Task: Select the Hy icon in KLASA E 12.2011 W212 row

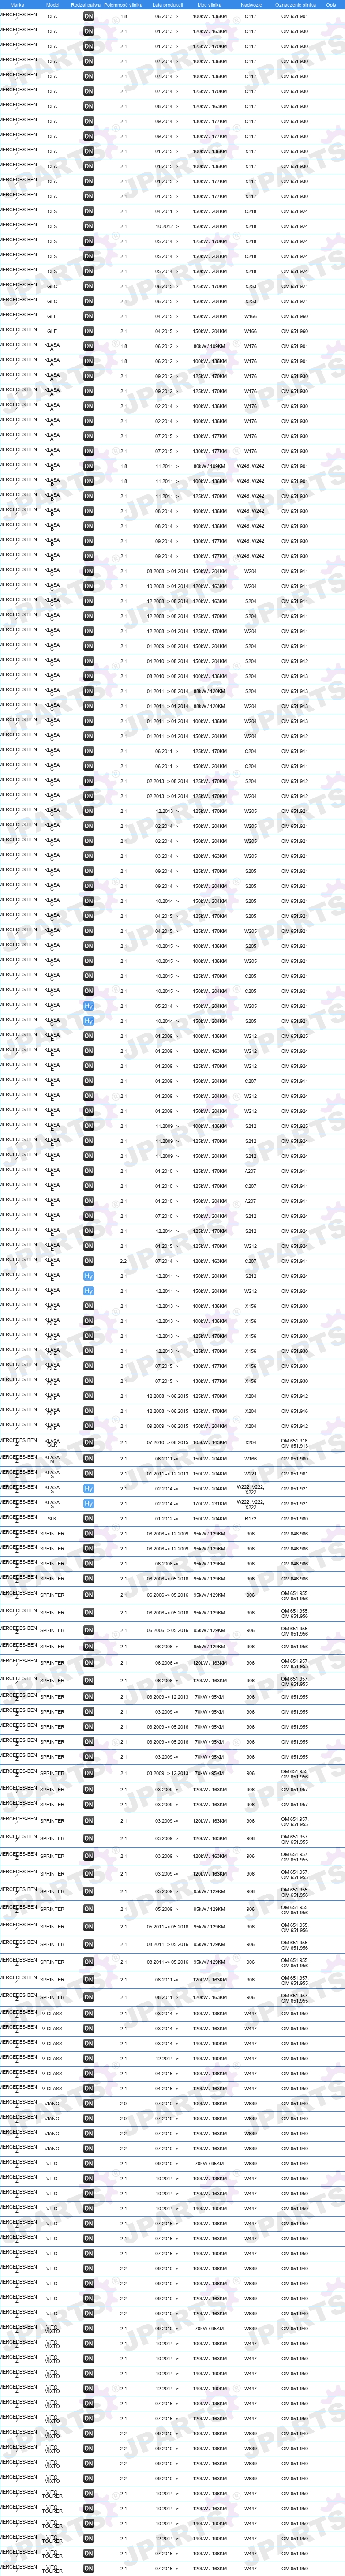Action: coord(88,1291)
